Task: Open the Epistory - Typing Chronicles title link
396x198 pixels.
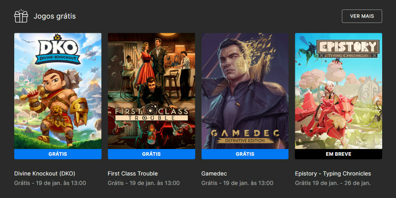Action: point(333,174)
